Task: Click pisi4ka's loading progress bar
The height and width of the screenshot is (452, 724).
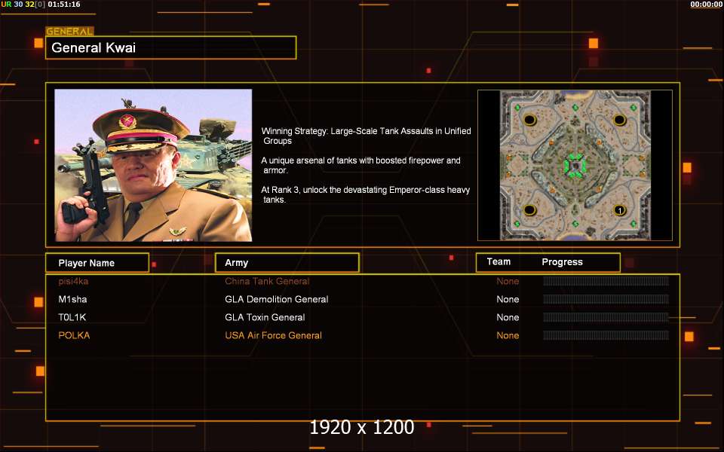Action: (x=606, y=281)
